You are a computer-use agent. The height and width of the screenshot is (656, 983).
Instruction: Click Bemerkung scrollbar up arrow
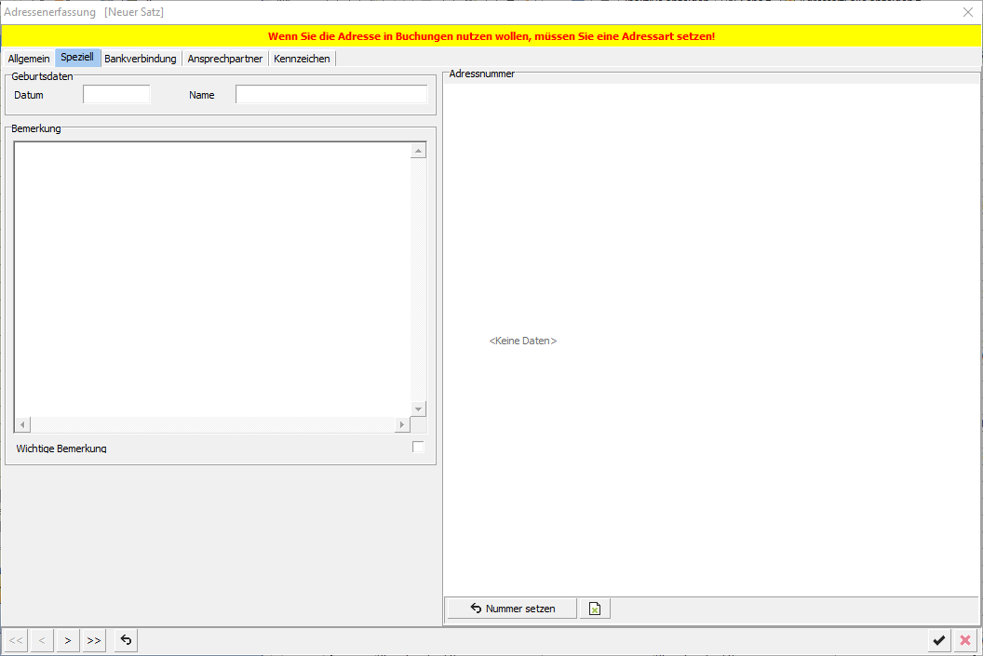click(x=418, y=151)
